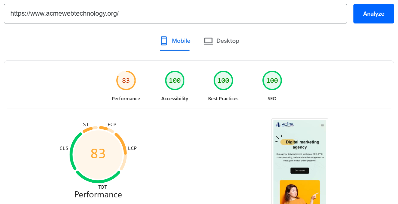Screen dimensions: 398x204
Task: Click the large Performance gauge dial
Action: point(98,154)
